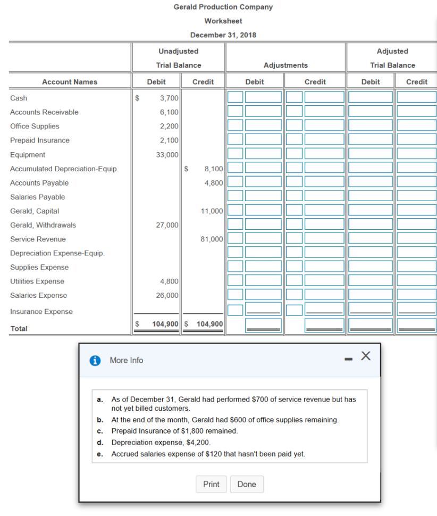Click Accounts Receivable adjustments debit amount field

[x=263, y=112]
